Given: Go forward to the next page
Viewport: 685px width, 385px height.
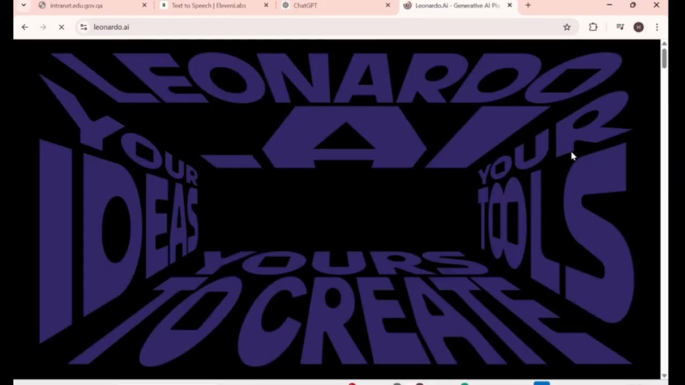Looking at the screenshot, I should pyautogui.click(x=43, y=27).
